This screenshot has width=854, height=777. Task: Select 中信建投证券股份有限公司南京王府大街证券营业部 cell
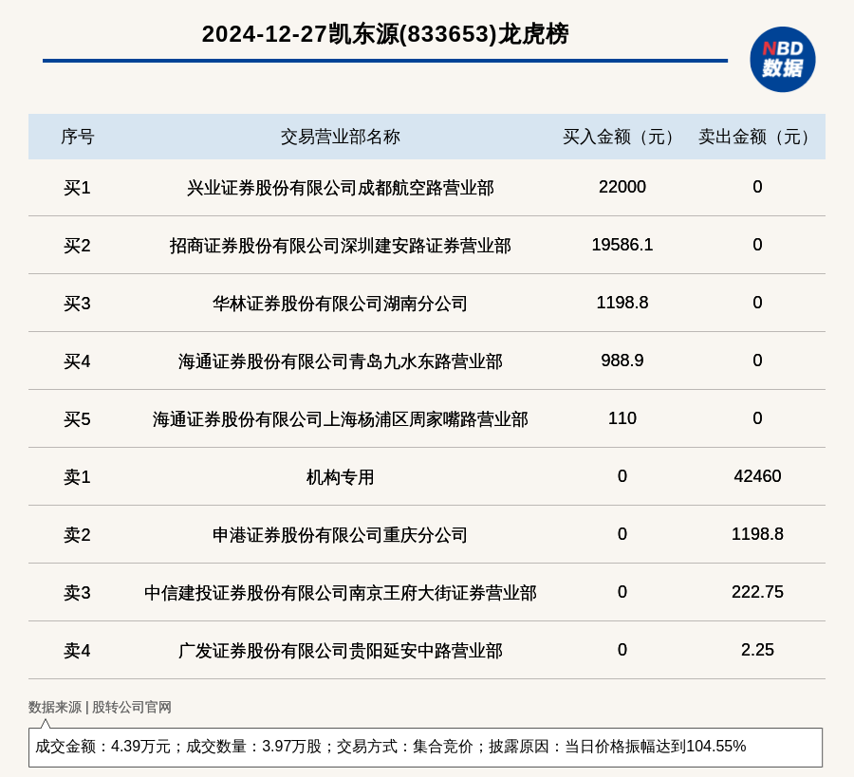point(341,592)
